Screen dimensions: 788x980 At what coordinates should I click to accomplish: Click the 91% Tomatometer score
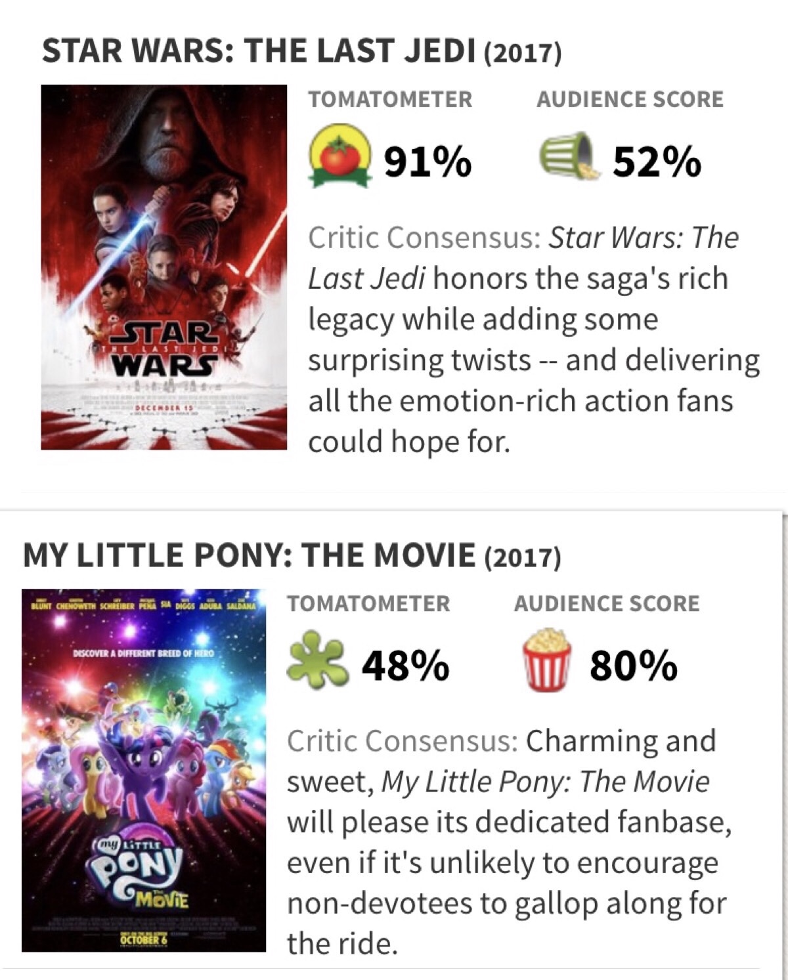(427, 161)
